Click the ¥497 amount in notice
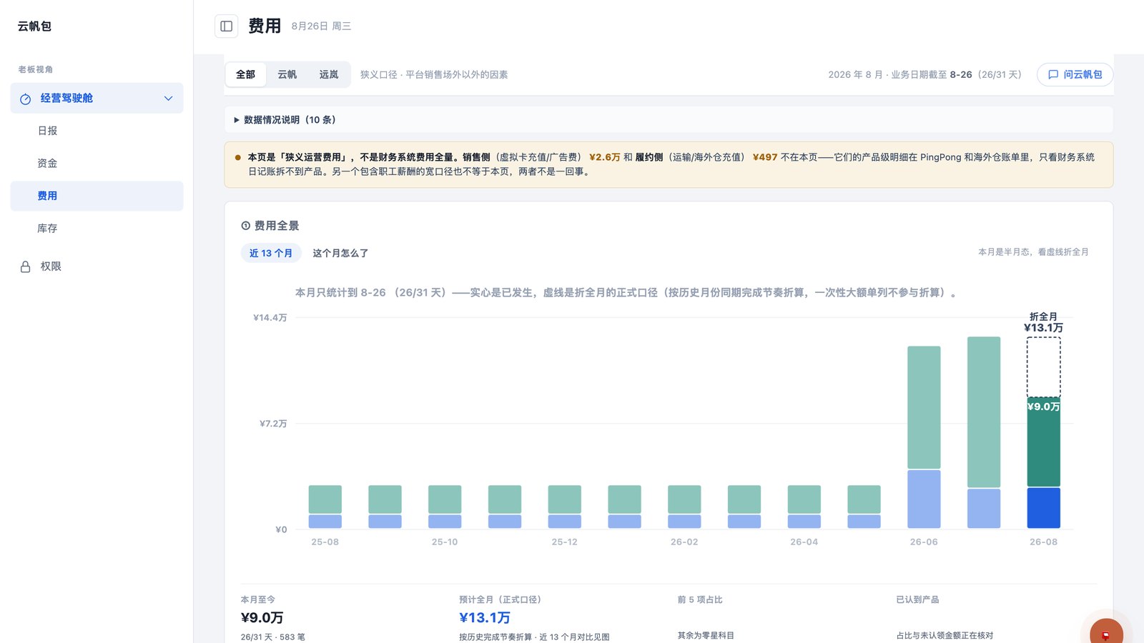 click(x=765, y=157)
